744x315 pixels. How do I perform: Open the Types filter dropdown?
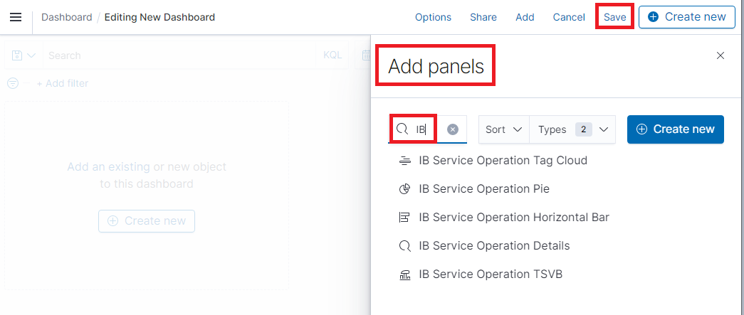coord(572,129)
